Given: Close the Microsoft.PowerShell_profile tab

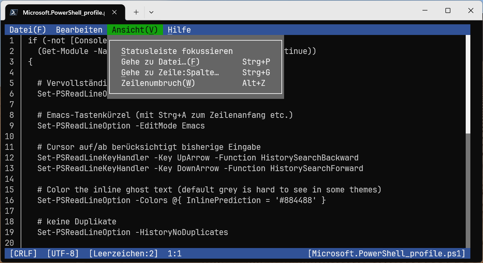Looking at the screenshot, I should coord(114,12).
